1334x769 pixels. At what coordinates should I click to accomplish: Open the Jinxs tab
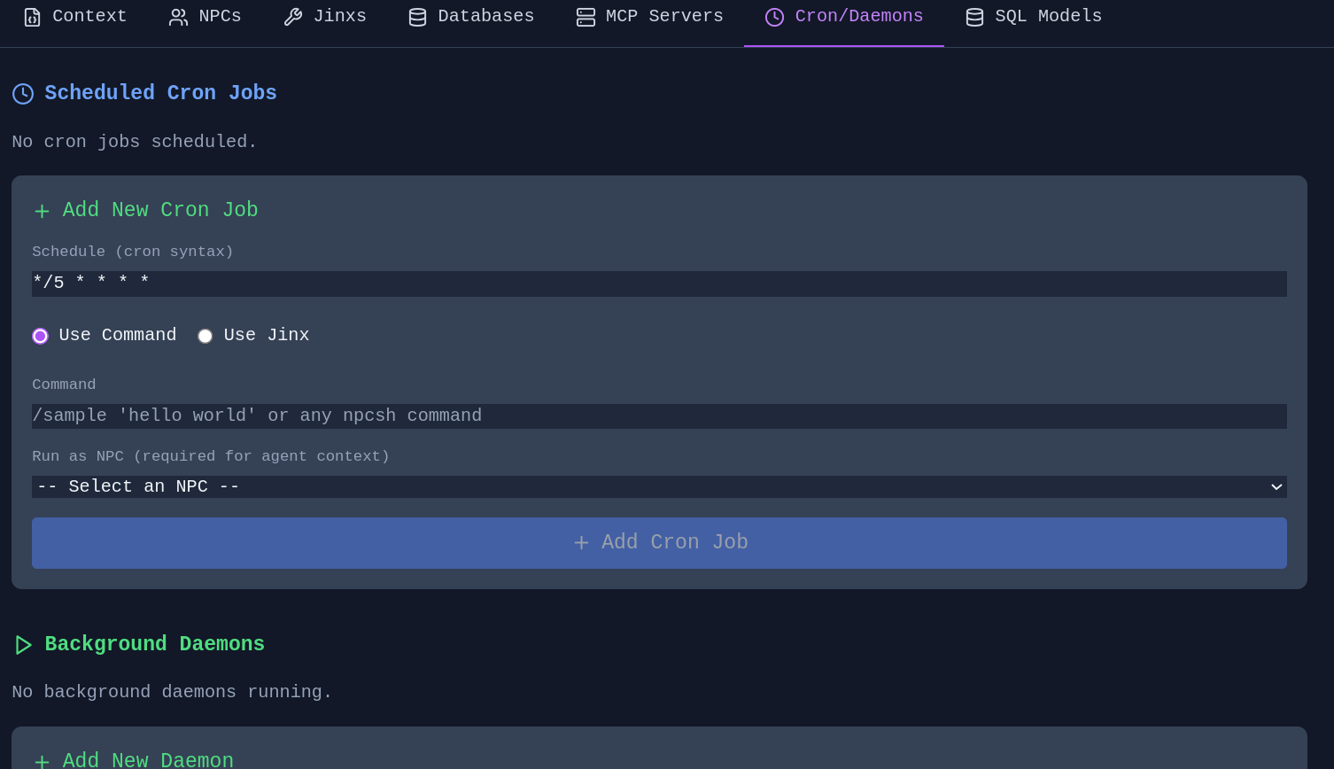tap(324, 17)
